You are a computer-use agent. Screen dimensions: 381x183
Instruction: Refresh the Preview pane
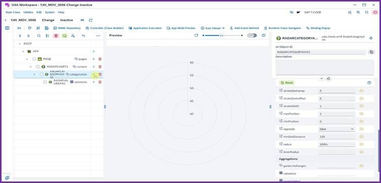pyautogui.click(x=196, y=35)
